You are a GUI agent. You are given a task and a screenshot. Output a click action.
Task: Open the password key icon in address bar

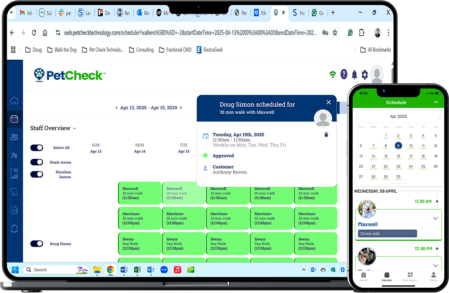click(325, 33)
